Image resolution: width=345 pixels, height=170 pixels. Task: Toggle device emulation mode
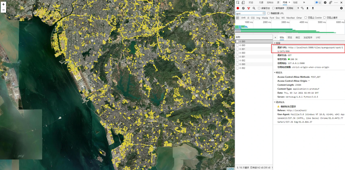pos(243,3)
